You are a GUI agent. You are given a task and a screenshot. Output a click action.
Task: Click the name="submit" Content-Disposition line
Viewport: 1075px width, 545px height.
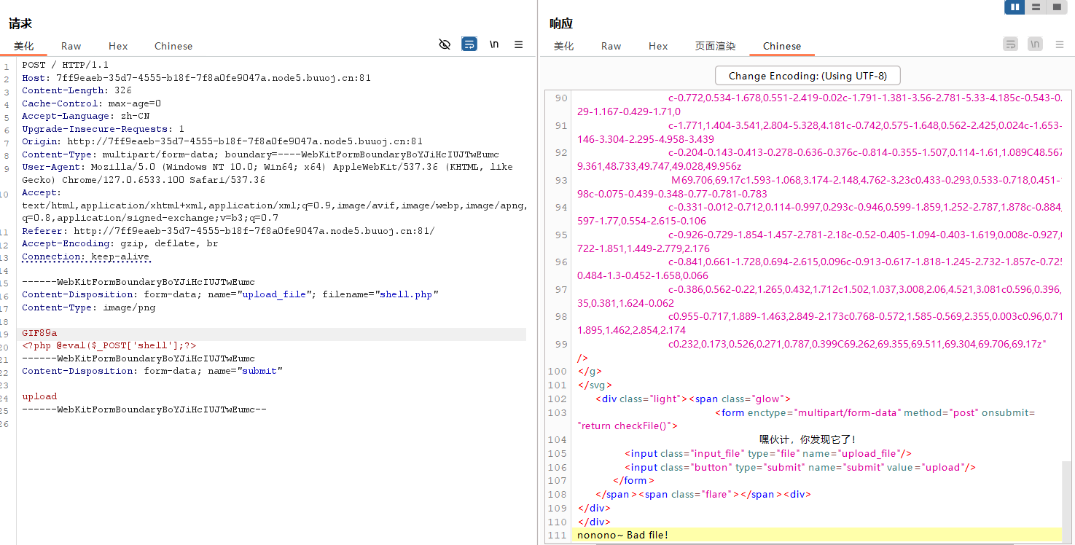152,371
